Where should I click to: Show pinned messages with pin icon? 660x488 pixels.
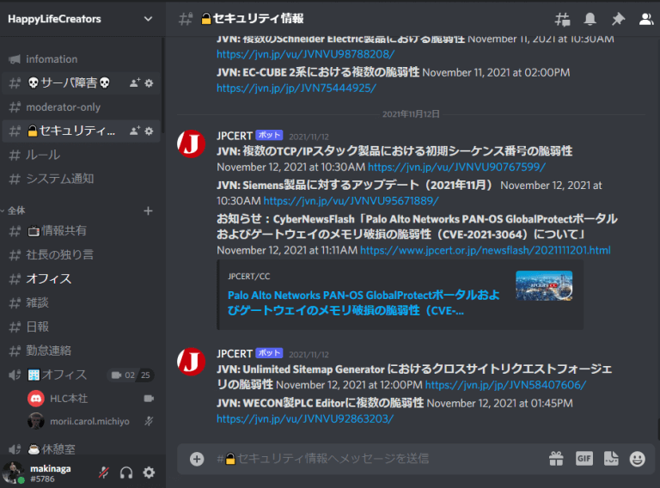point(617,19)
